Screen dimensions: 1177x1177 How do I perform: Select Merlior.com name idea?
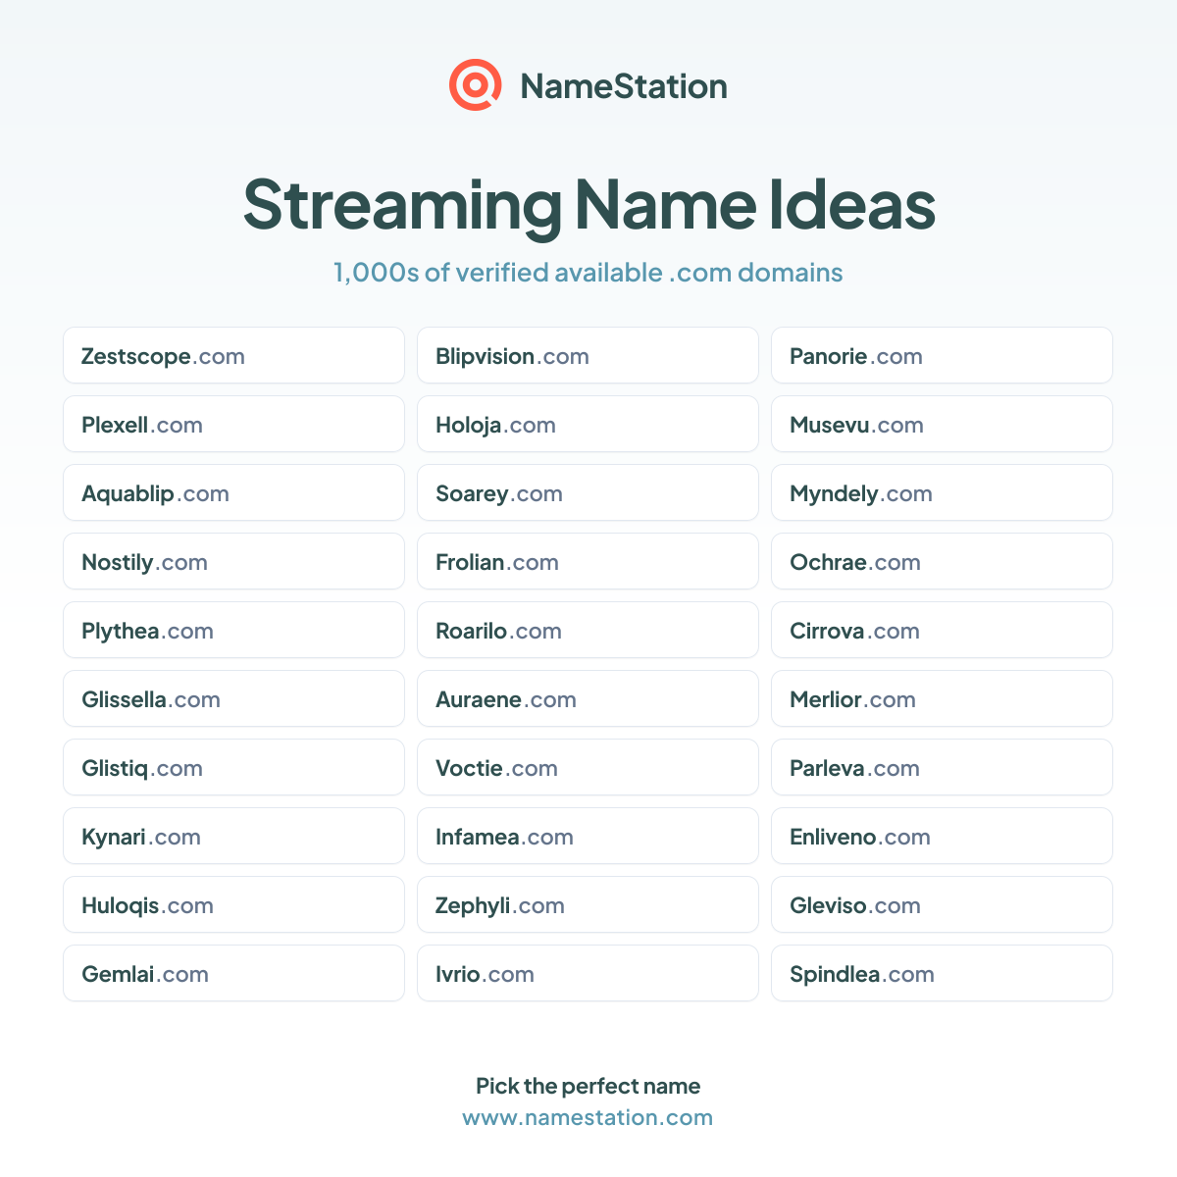tap(942, 698)
